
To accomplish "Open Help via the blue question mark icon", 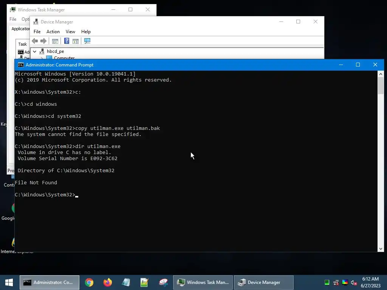I will pos(67,41).
